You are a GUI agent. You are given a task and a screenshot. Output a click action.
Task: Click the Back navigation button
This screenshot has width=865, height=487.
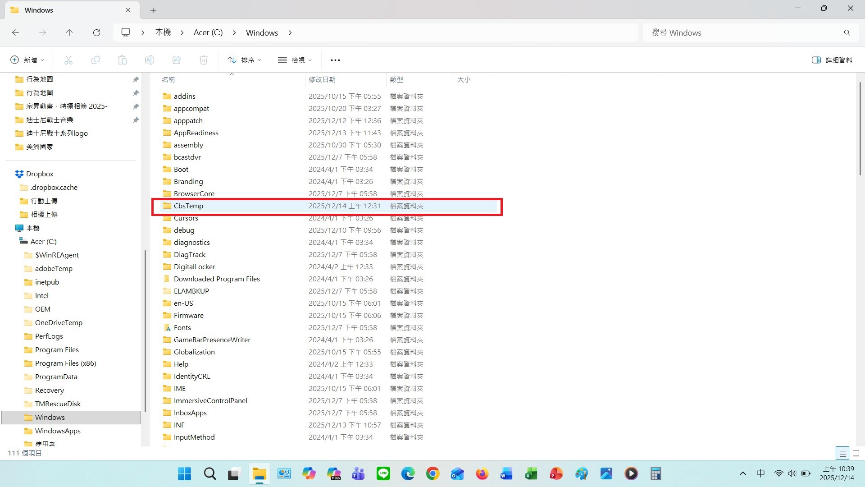click(16, 32)
